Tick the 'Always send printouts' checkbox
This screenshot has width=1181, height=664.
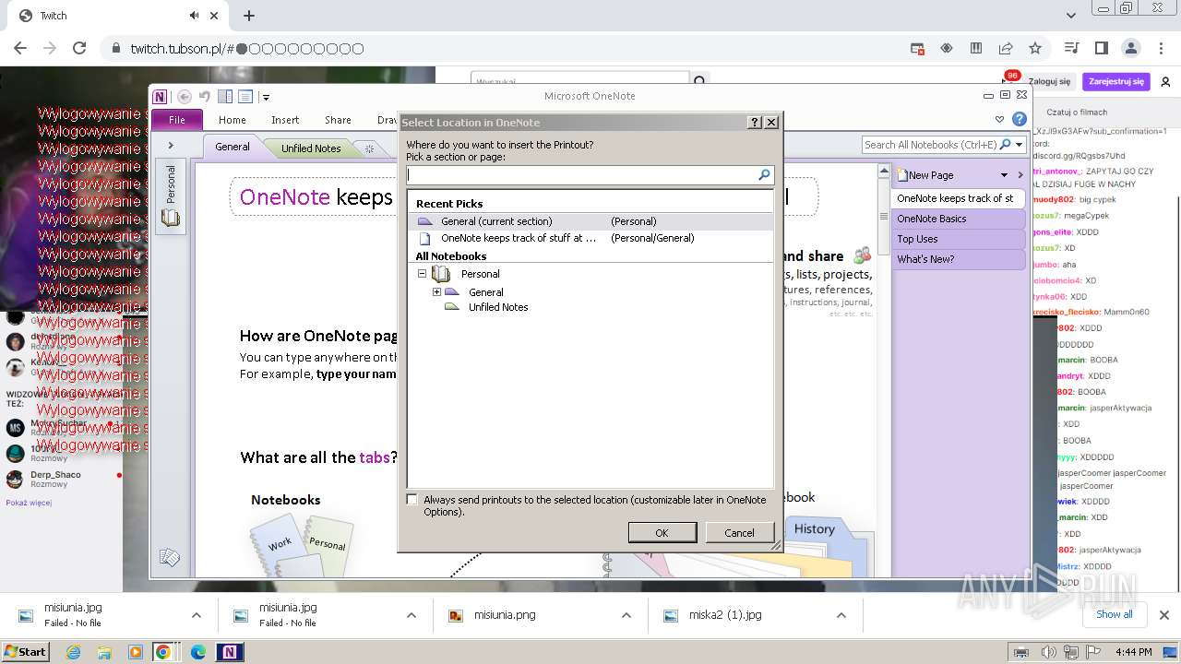(412, 499)
